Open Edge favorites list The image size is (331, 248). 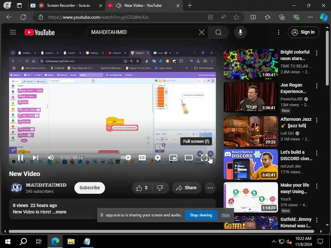coord(268,17)
